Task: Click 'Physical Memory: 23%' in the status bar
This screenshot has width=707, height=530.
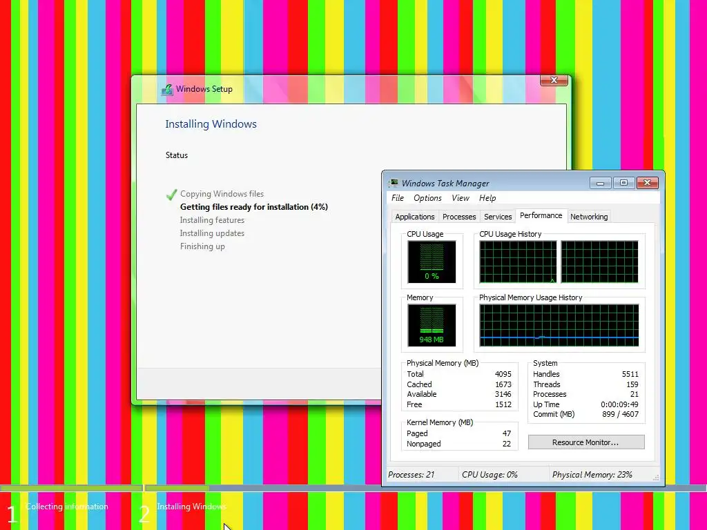Action: click(x=592, y=475)
